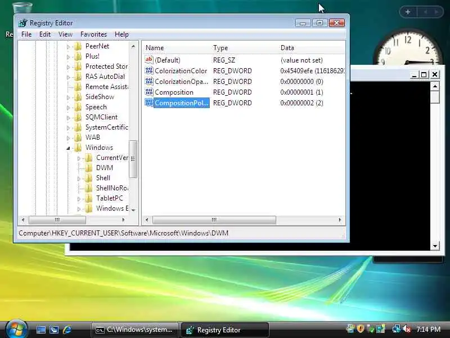Screen dimensions: 450x338
Task: Select the ColorizationOpa... DWORD icon
Action: pyautogui.click(x=149, y=81)
